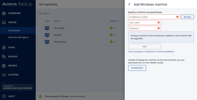Open the Dashboard icon in sidebar
197x100 pixels.
pyautogui.click(x=4, y=13)
